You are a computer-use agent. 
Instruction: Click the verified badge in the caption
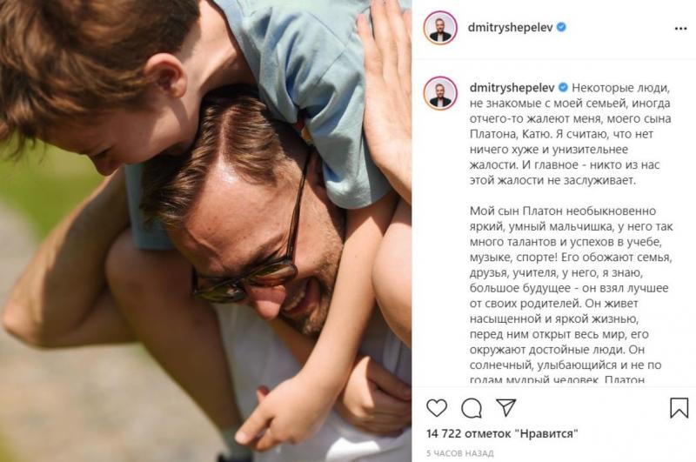(563, 87)
